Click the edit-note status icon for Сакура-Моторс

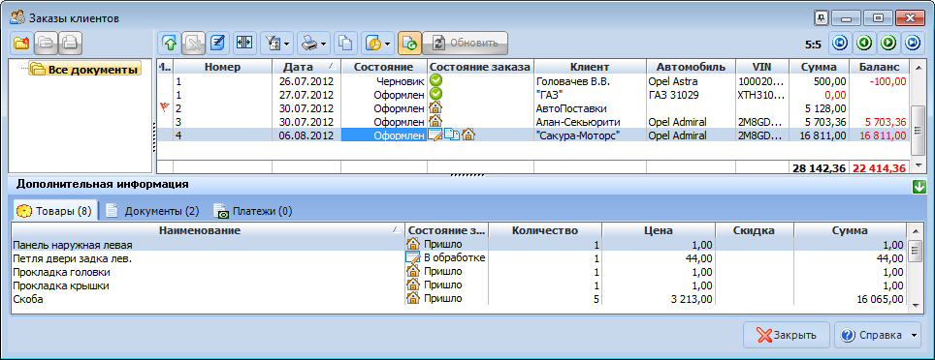tap(435, 135)
